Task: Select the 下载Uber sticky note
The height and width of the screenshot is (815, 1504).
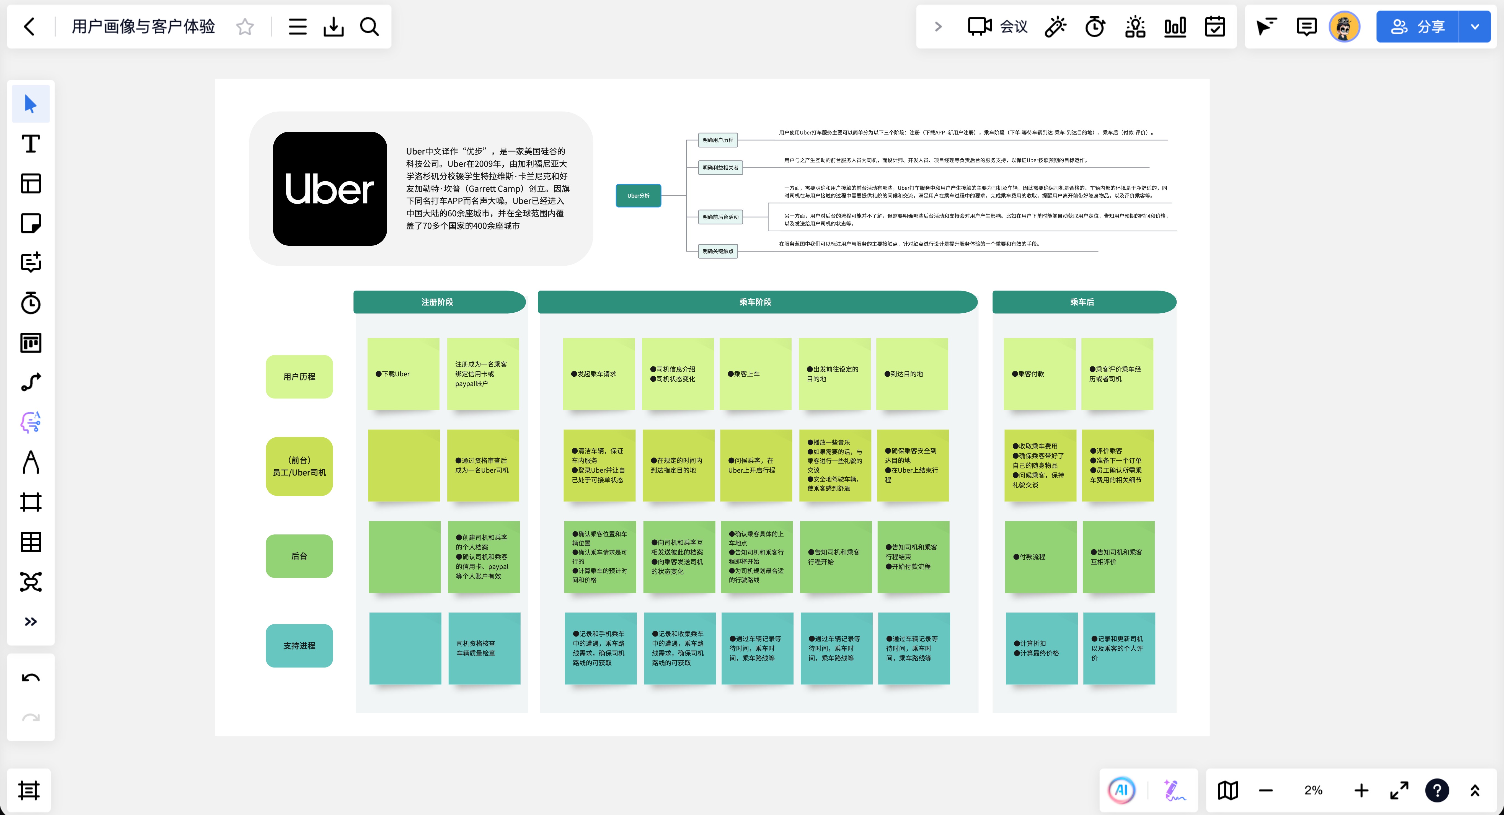Action: pyautogui.click(x=403, y=374)
